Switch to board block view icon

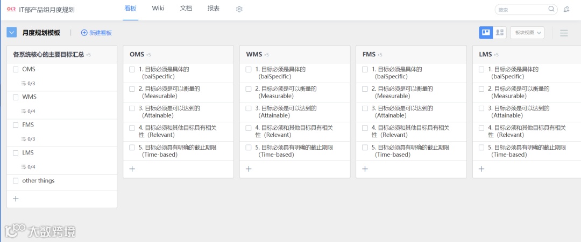click(x=486, y=33)
